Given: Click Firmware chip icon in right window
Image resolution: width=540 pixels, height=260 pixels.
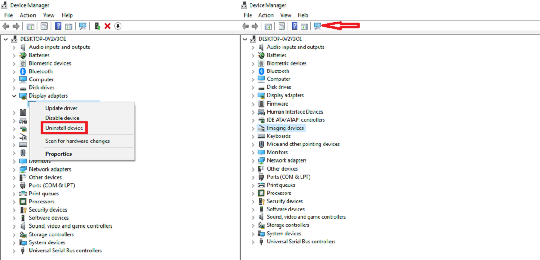Looking at the screenshot, I should tap(261, 104).
